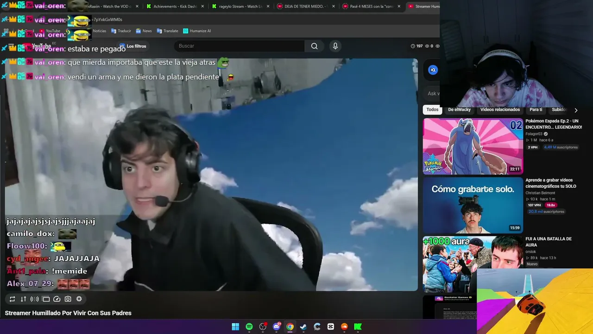Screen dimensions: 593x334
Task: Click the search magnifier button on YouTube
Action: coord(314,46)
